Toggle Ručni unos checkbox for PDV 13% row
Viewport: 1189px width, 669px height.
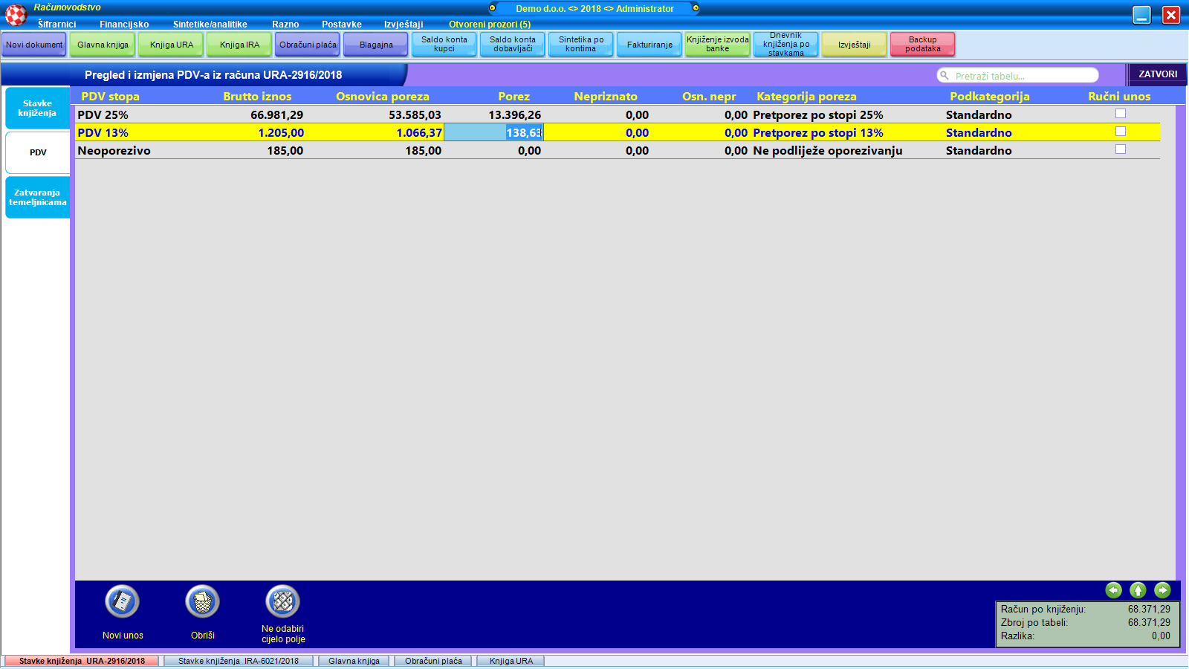(x=1121, y=132)
